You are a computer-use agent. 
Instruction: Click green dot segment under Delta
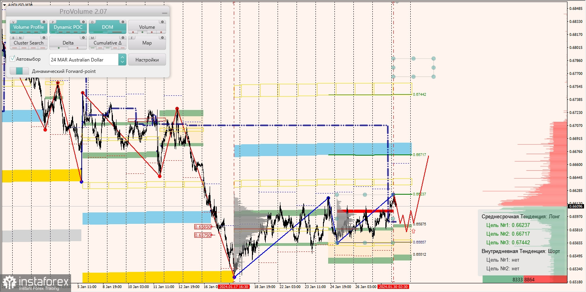pos(59,48)
